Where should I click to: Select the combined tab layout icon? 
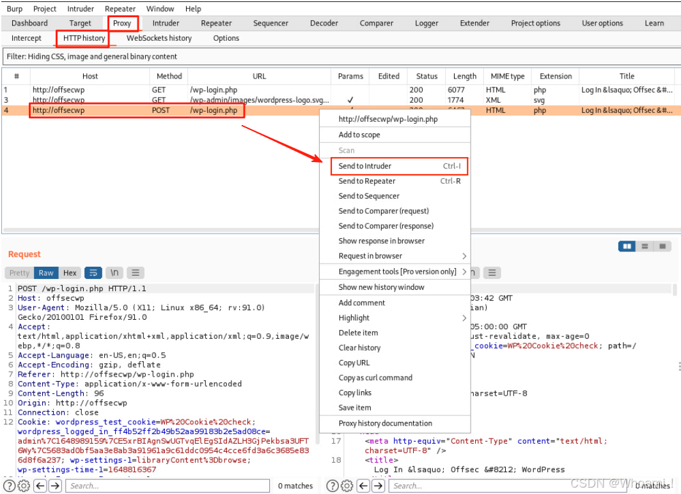[662, 246]
